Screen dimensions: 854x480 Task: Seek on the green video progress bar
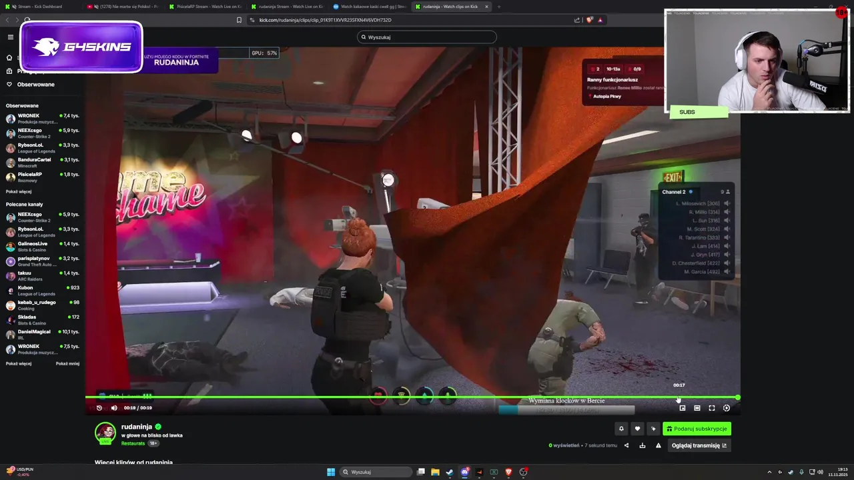(412, 397)
